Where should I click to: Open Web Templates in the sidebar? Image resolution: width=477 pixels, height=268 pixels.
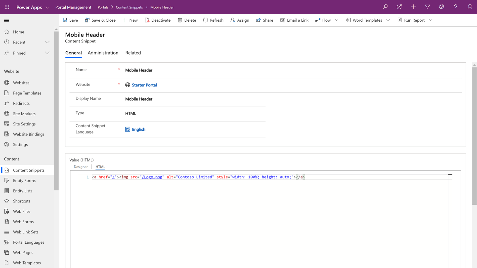coord(27,263)
